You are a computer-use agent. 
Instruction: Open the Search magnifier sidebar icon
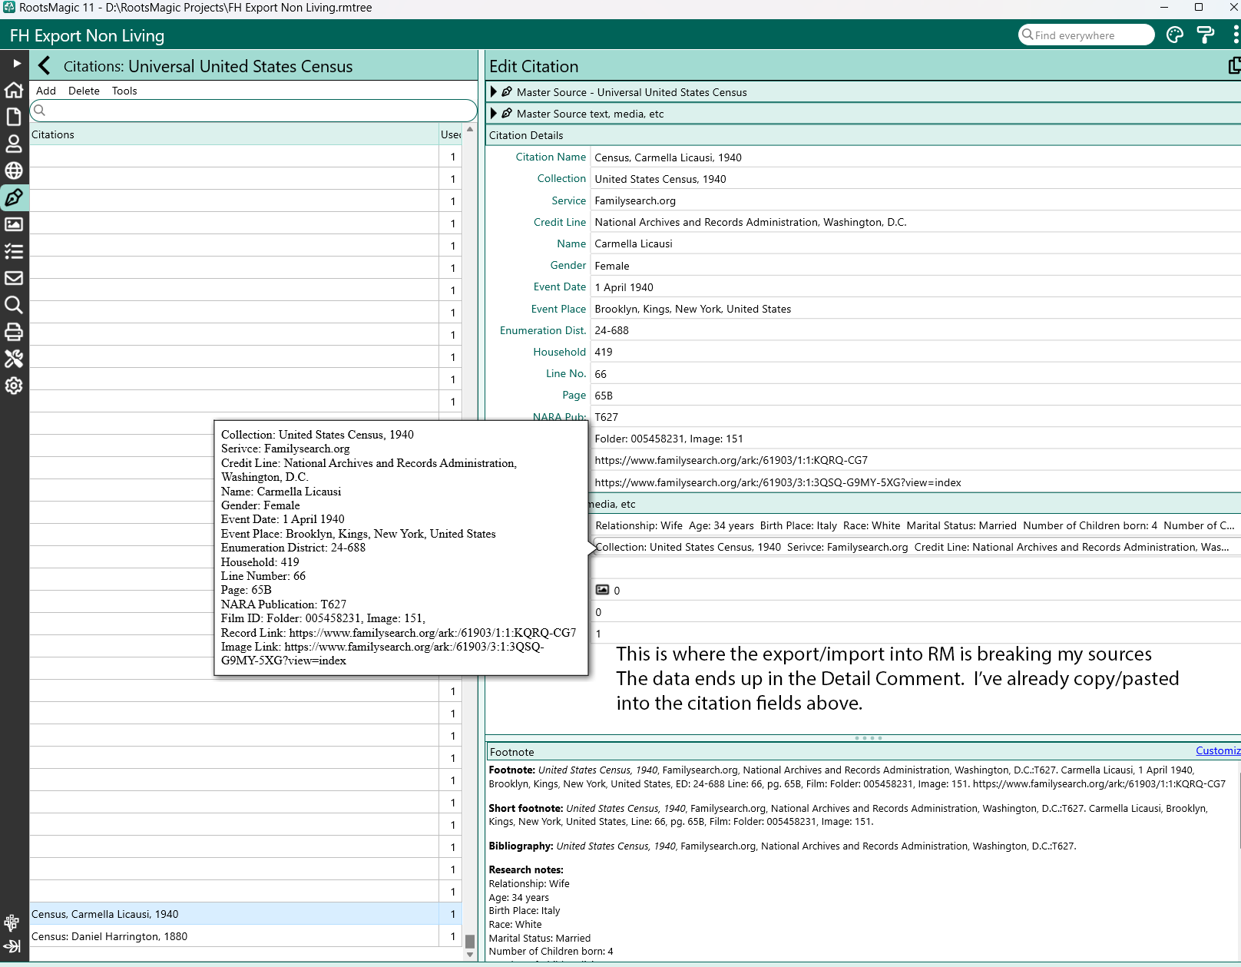[x=14, y=305]
